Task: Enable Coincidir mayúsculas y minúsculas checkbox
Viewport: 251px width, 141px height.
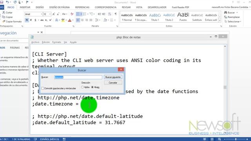Action: coord(43,88)
